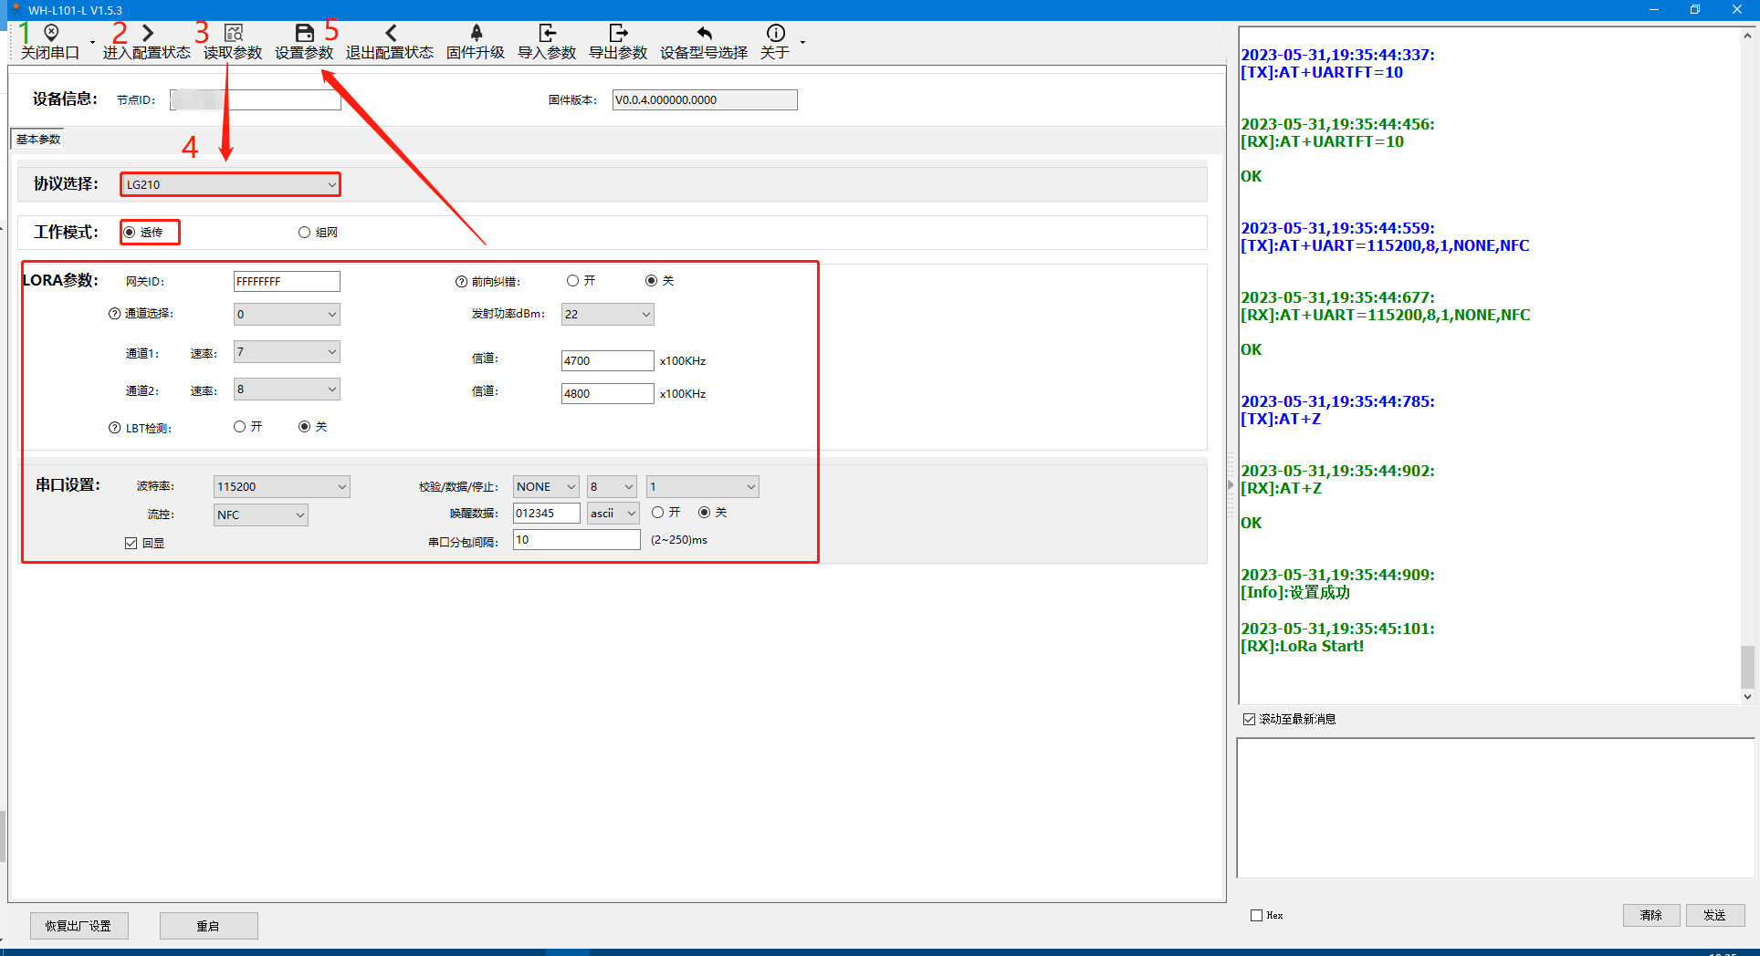Click the log panel vertical scrollbar thumb
The height and width of the screenshot is (956, 1760).
click(x=1747, y=668)
